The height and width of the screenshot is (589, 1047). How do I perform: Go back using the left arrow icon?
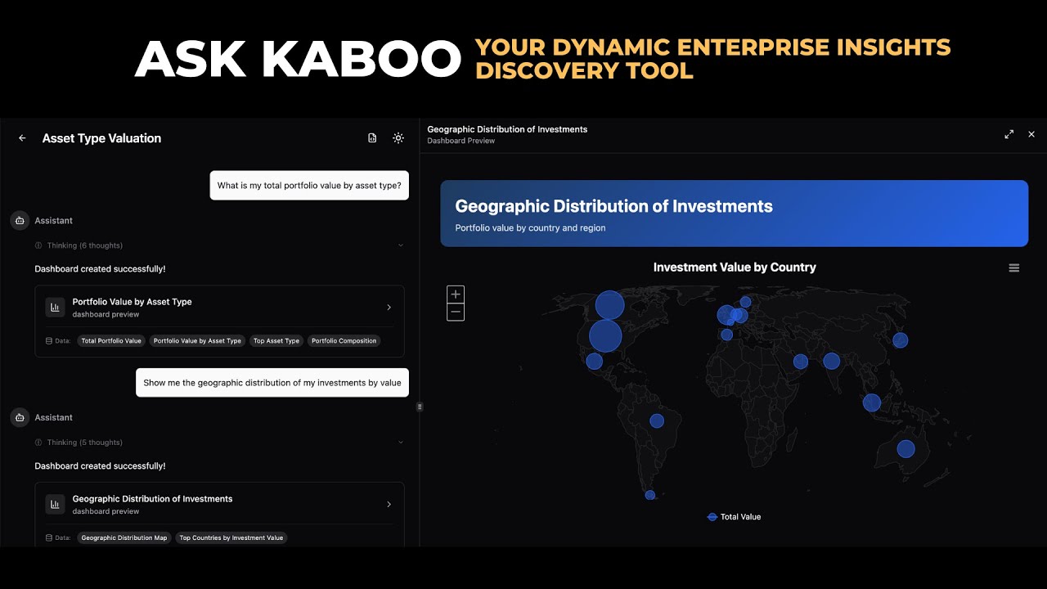pyautogui.click(x=22, y=138)
